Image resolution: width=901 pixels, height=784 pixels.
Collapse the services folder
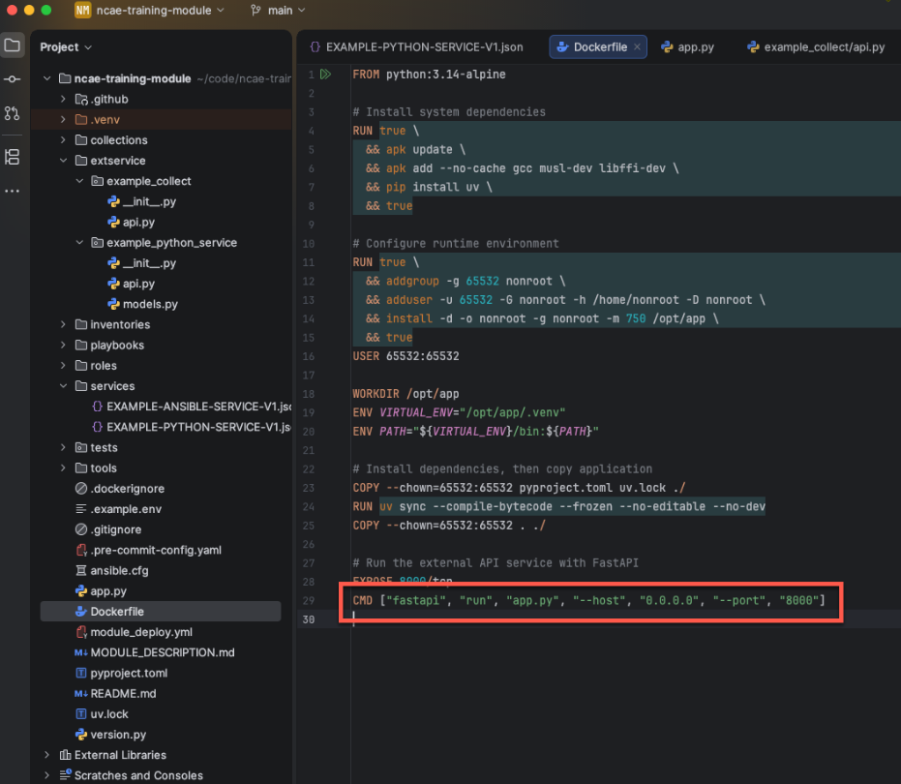tap(63, 385)
